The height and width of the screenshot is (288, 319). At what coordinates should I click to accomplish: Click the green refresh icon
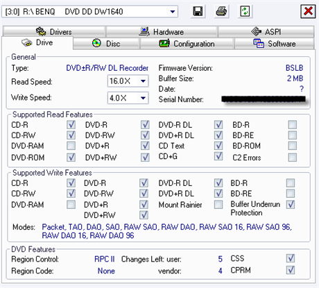coord(245,11)
